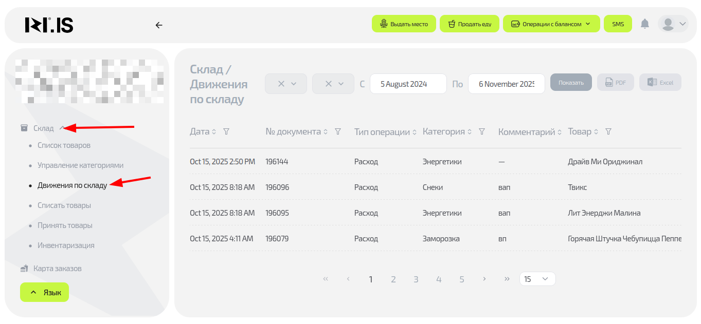Image resolution: width=701 pixels, height=324 pixels.
Task: Open notifications bell icon
Action: point(644,24)
